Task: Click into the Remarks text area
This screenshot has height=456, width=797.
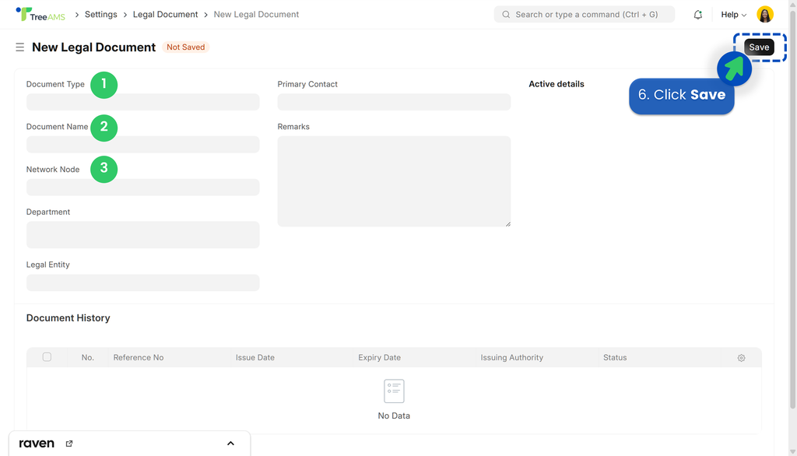Action: pos(394,181)
